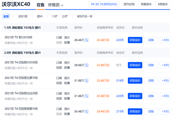Open 配置 for T4 四驱智行时尚版
Screen dimensions: 173x117
[x=67, y=68]
